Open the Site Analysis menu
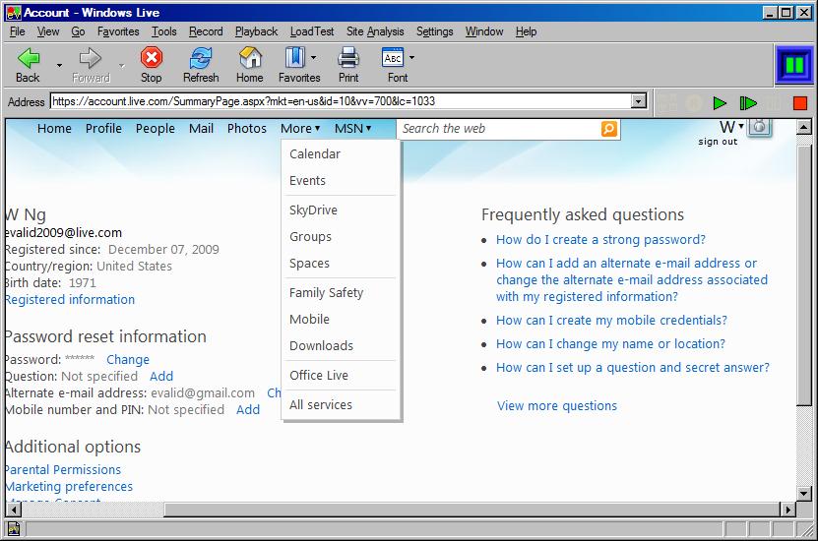818x541 pixels. tap(375, 31)
